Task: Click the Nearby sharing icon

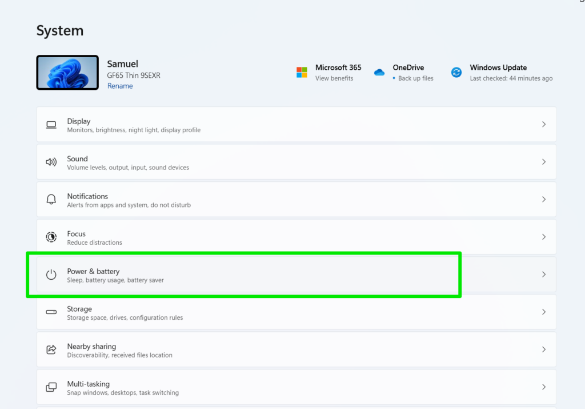Action: (x=51, y=350)
